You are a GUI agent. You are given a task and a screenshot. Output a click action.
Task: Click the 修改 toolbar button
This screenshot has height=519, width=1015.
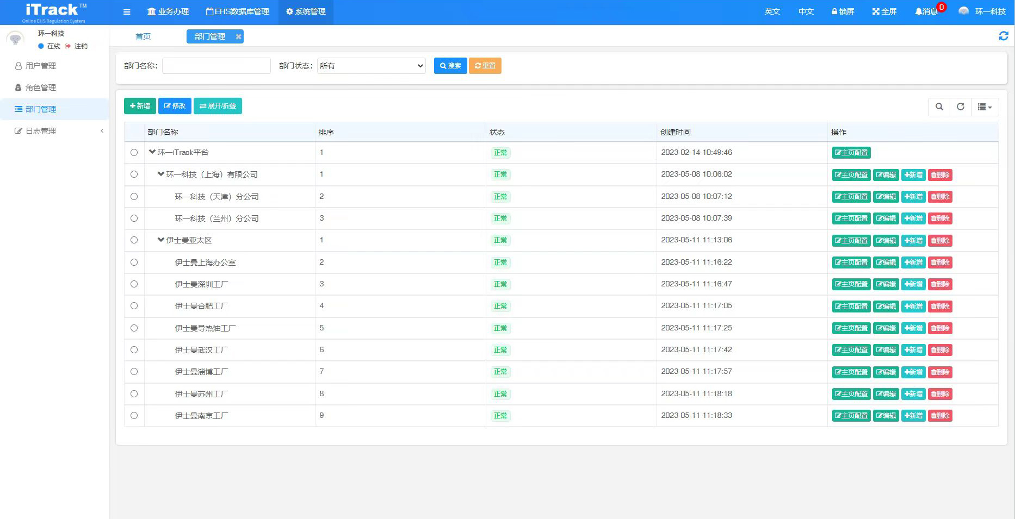(175, 106)
